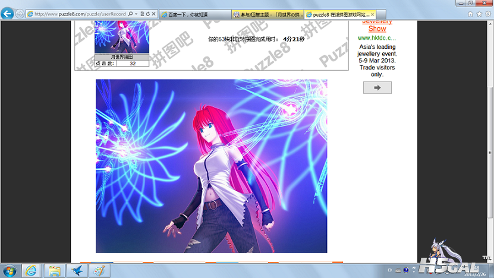Close the puzzle8 tab with its X

coord(372,14)
